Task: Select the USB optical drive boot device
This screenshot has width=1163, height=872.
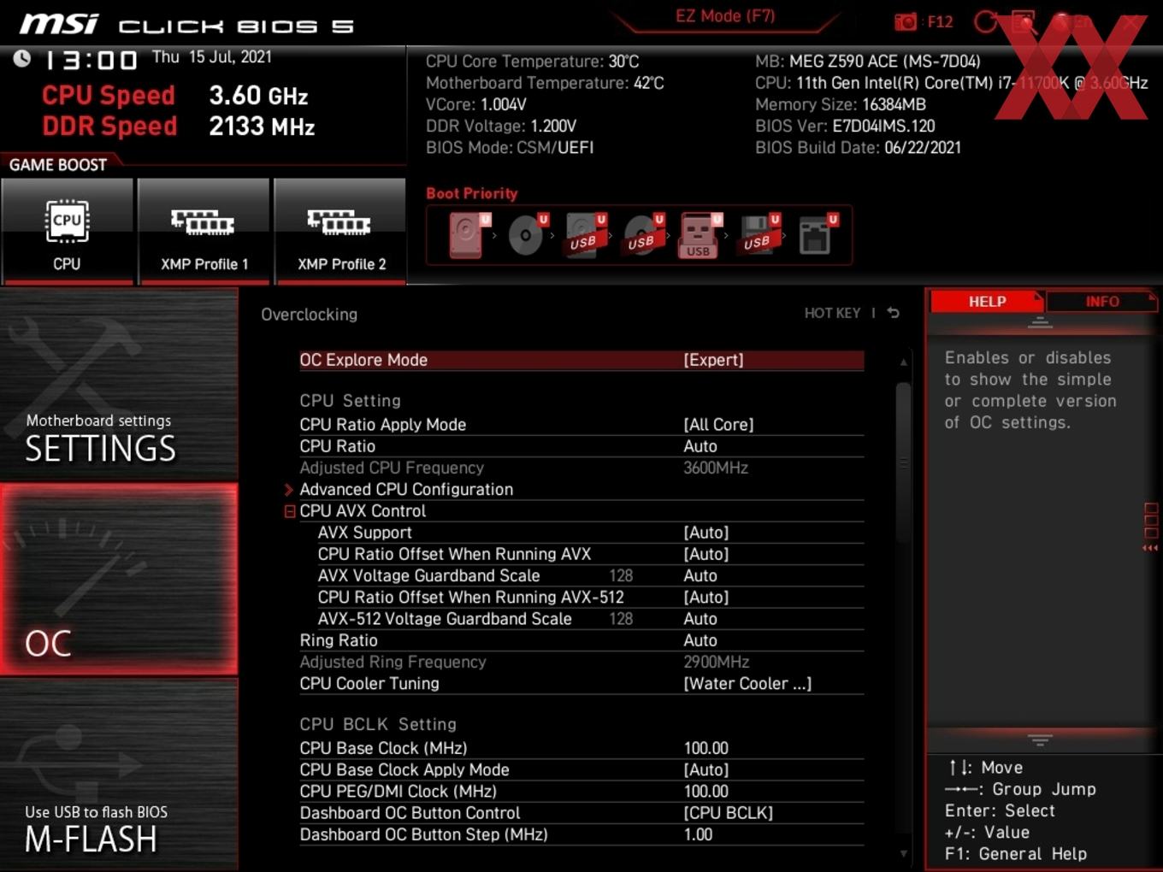Action: [642, 235]
